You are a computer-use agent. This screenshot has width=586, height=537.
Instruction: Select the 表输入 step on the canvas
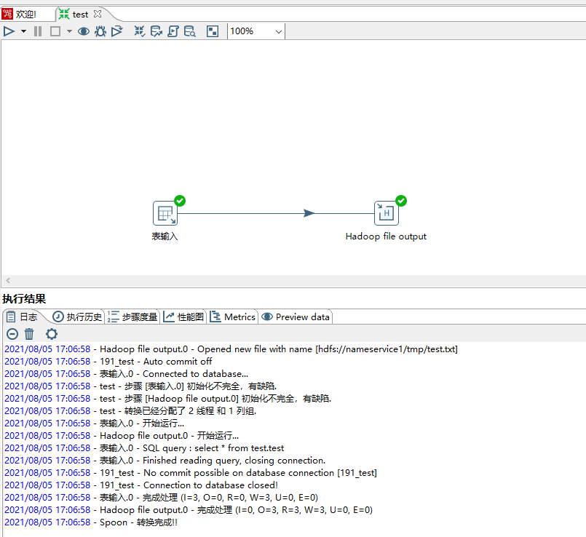167,212
